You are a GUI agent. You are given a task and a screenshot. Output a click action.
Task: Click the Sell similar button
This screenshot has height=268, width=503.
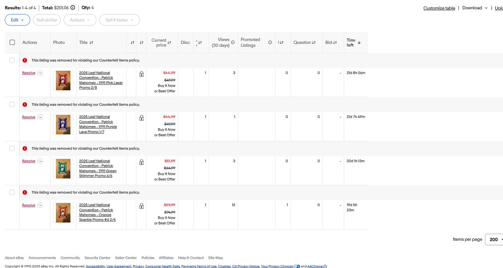[x=47, y=20]
